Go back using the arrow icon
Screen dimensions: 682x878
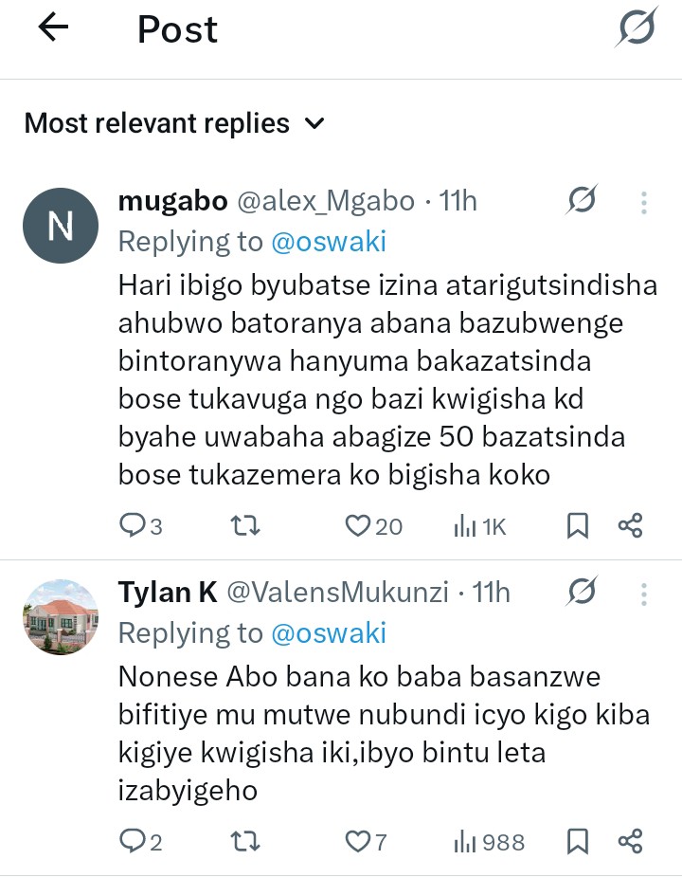pos(53,29)
